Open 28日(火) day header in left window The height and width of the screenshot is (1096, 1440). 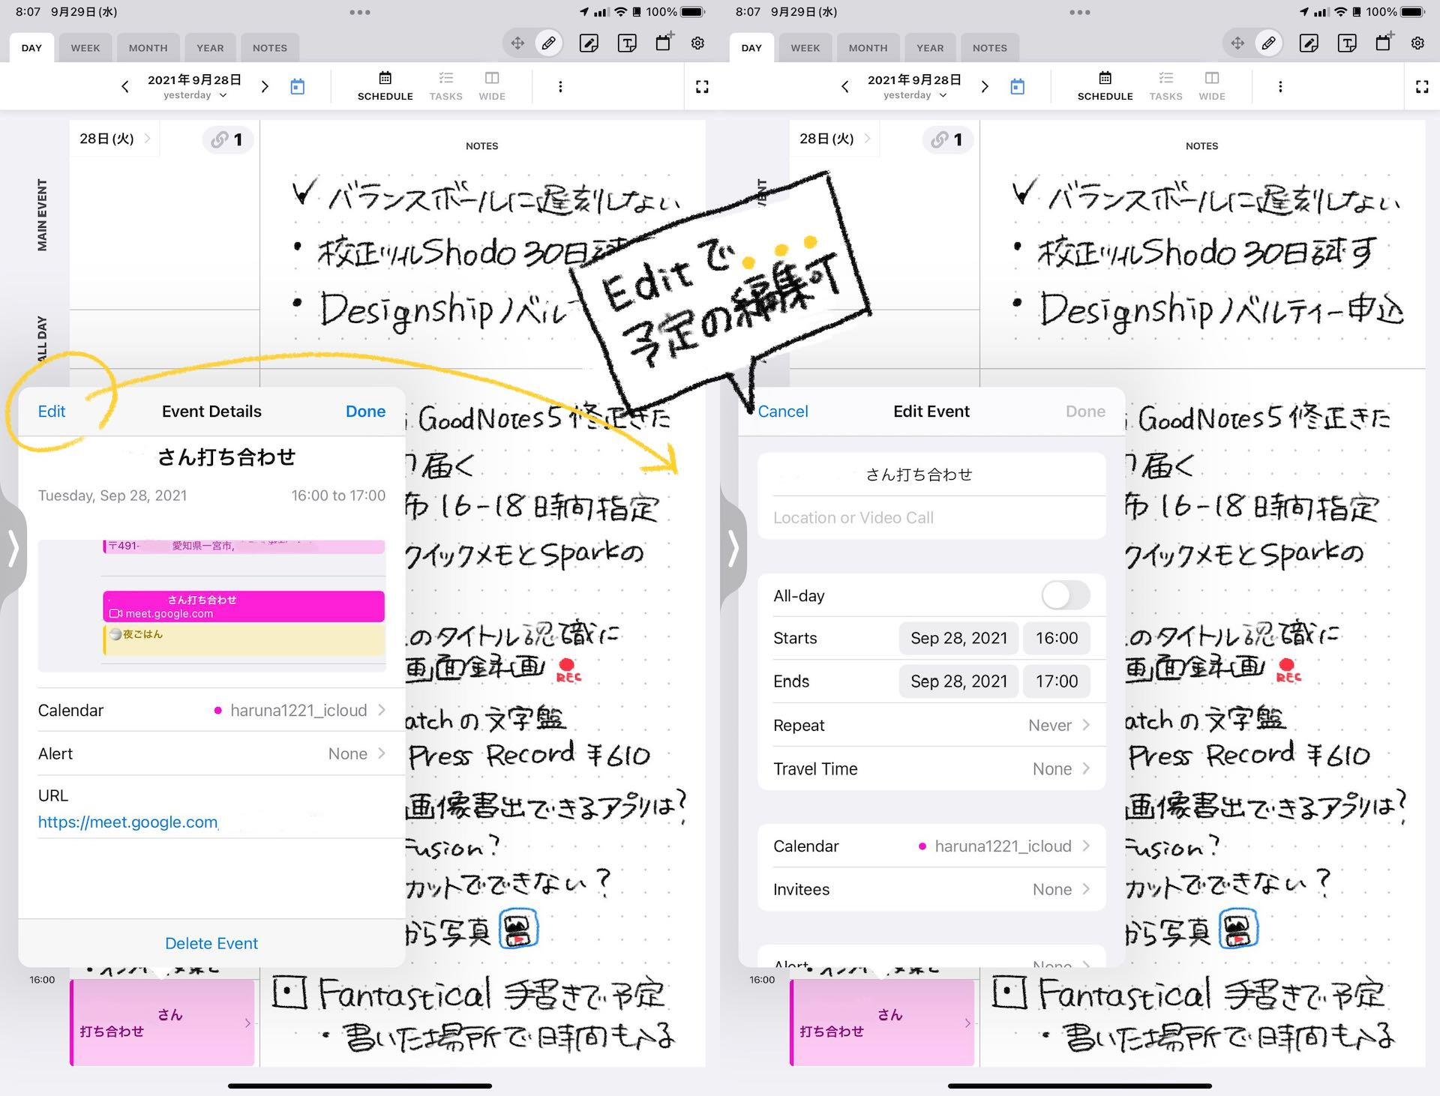point(115,139)
